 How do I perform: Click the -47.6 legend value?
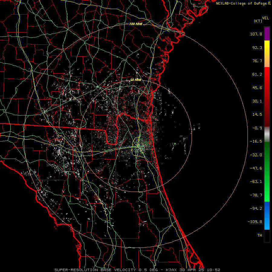256,168
